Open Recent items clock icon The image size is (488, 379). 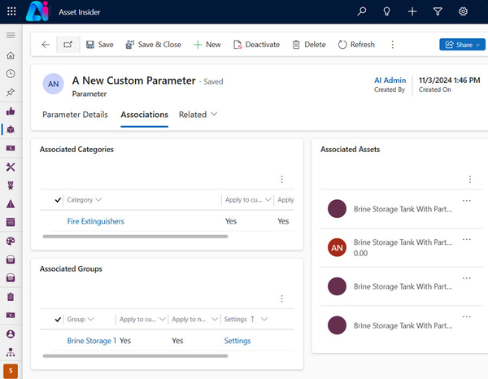(x=11, y=74)
